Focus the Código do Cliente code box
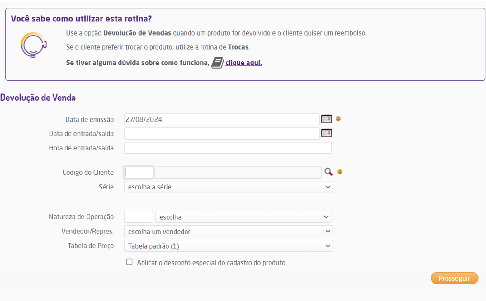Image resolution: width=486 pixels, height=301 pixels. coord(139,173)
